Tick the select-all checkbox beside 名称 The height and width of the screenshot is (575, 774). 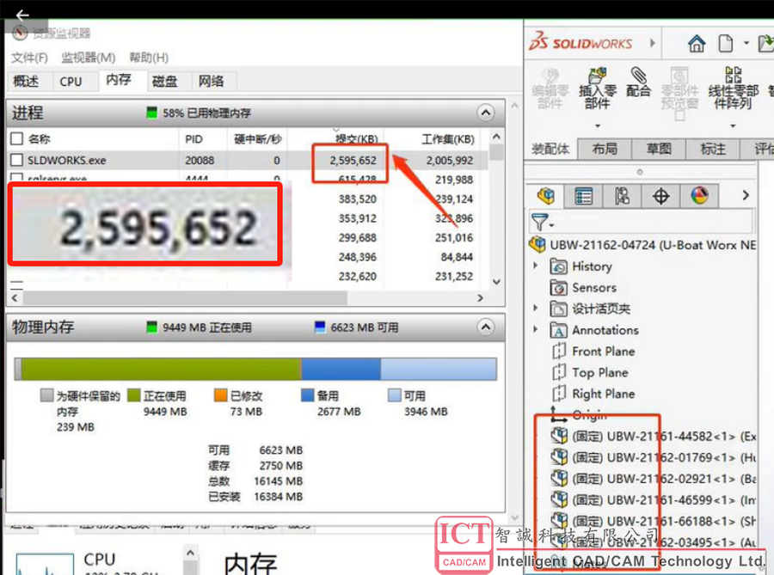(x=17, y=138)
